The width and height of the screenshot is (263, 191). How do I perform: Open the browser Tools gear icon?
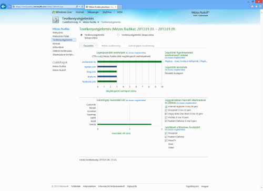tap(260, 6)
